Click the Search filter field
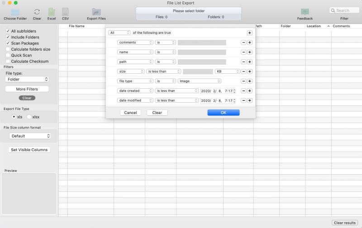 click(x=344, y=10)
